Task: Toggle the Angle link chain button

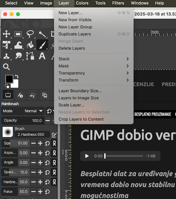Action: 54,162
